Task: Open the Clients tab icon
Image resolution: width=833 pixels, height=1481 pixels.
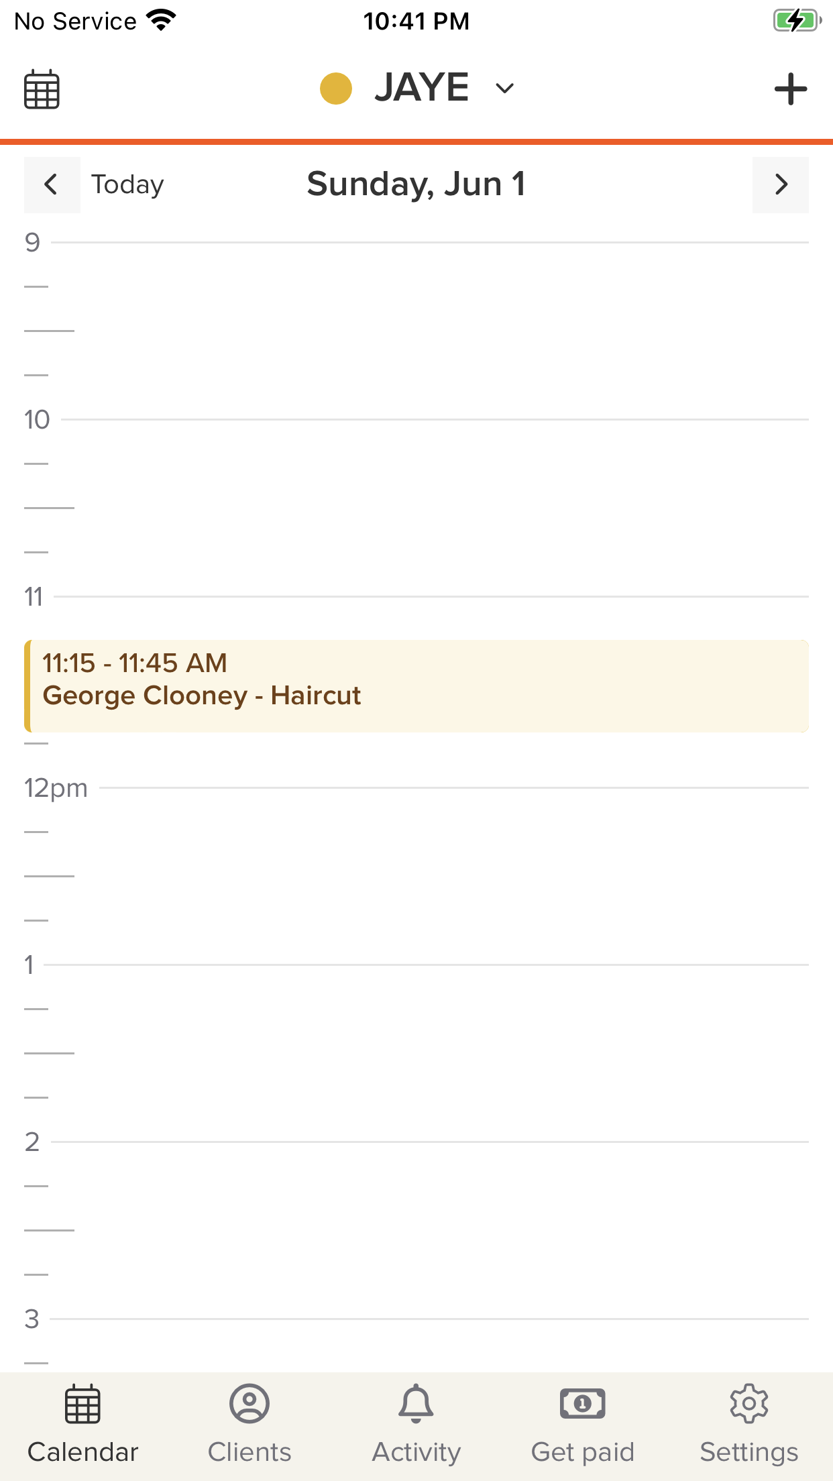Action: pyautogui.click(x=249, y=1403)
